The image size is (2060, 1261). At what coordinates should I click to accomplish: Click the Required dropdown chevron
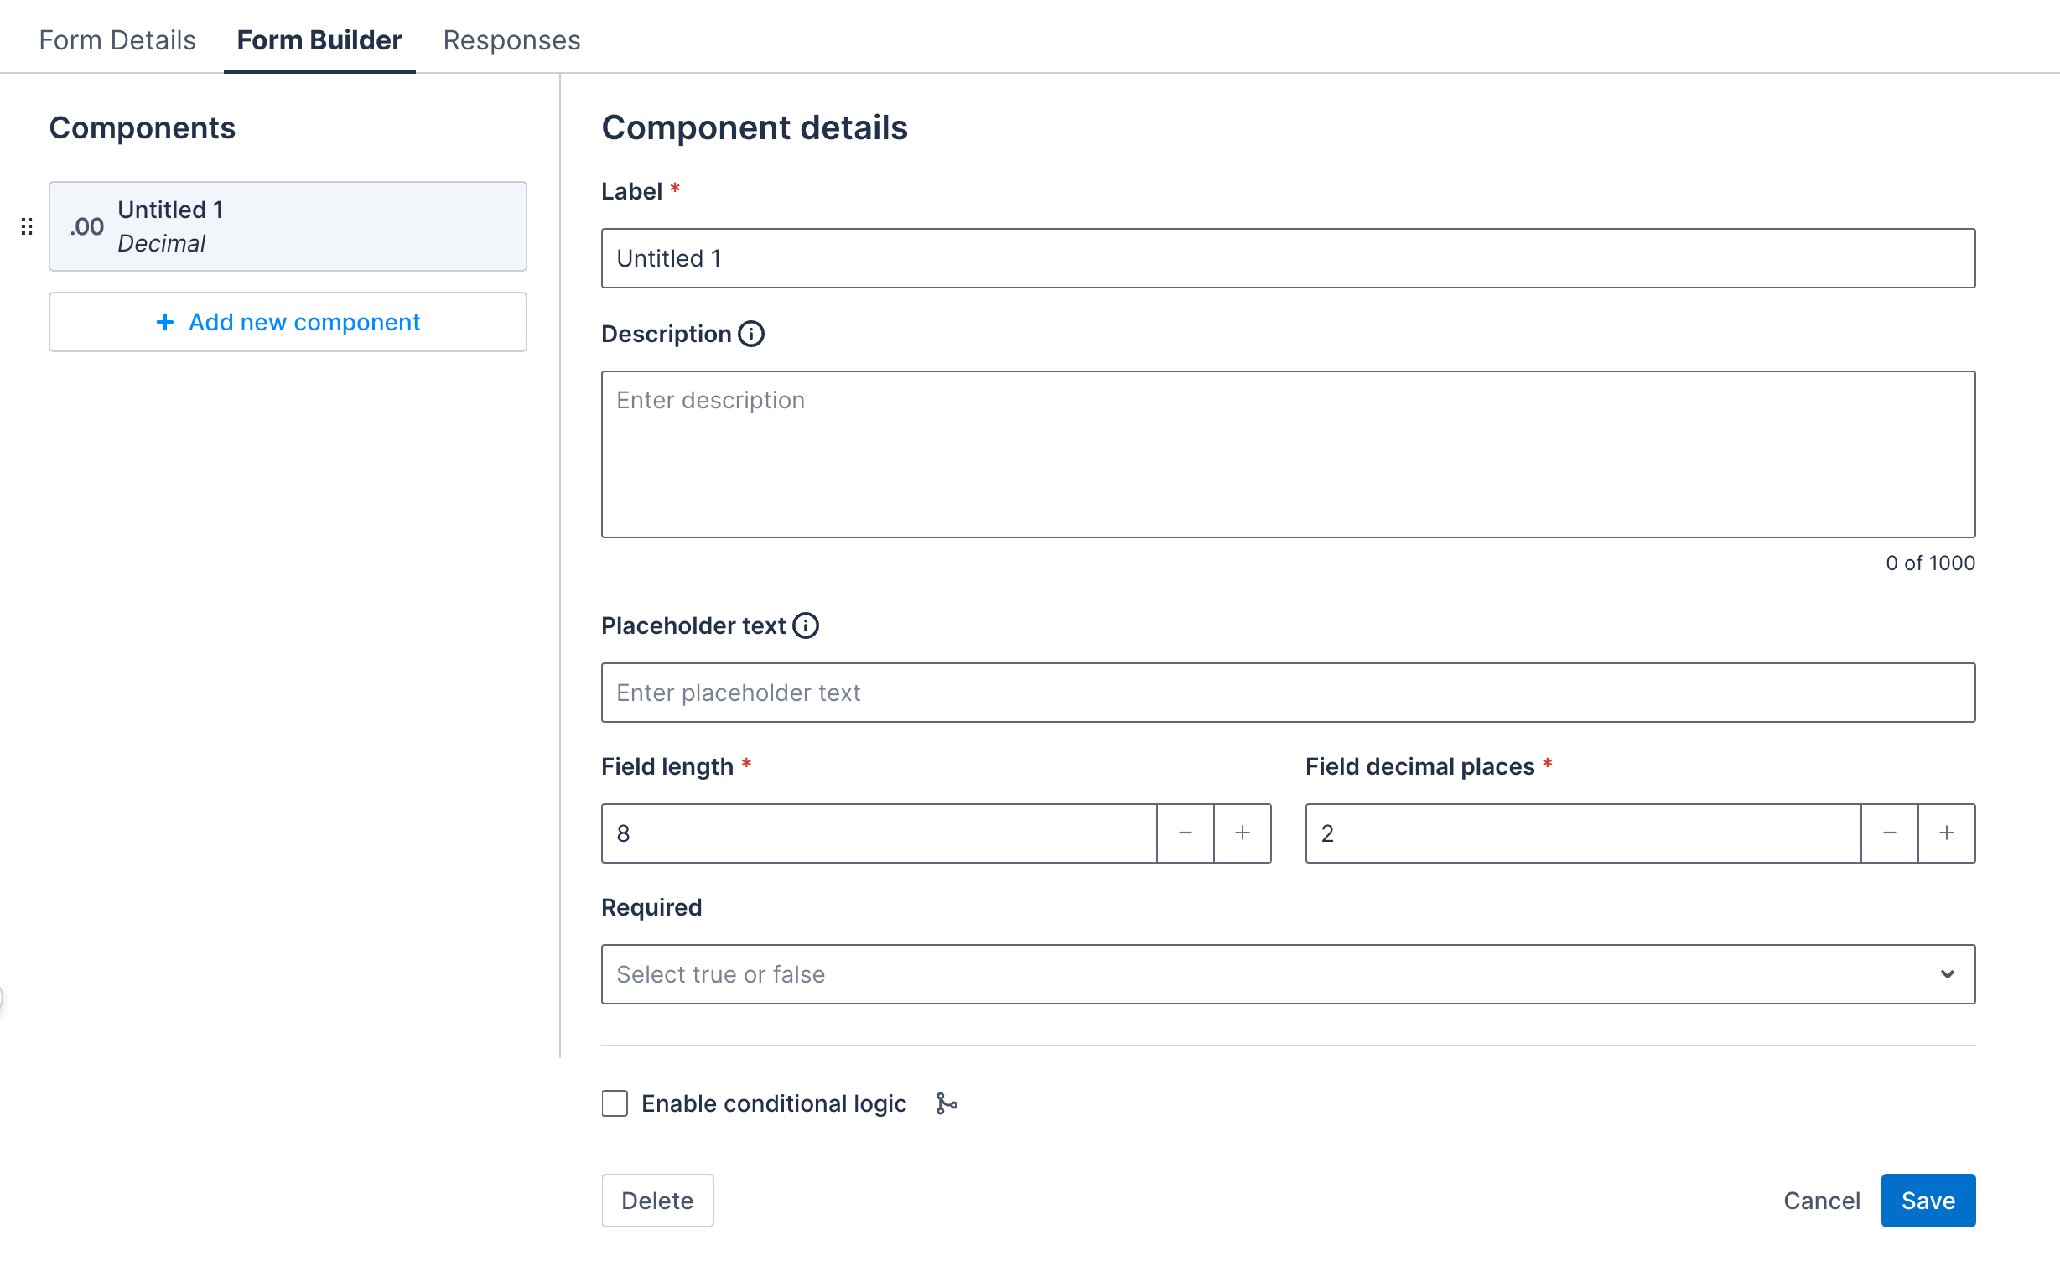pyautogui.click(x=1946, y=973)
